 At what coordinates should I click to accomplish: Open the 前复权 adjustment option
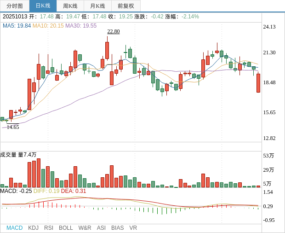[126, 6]
